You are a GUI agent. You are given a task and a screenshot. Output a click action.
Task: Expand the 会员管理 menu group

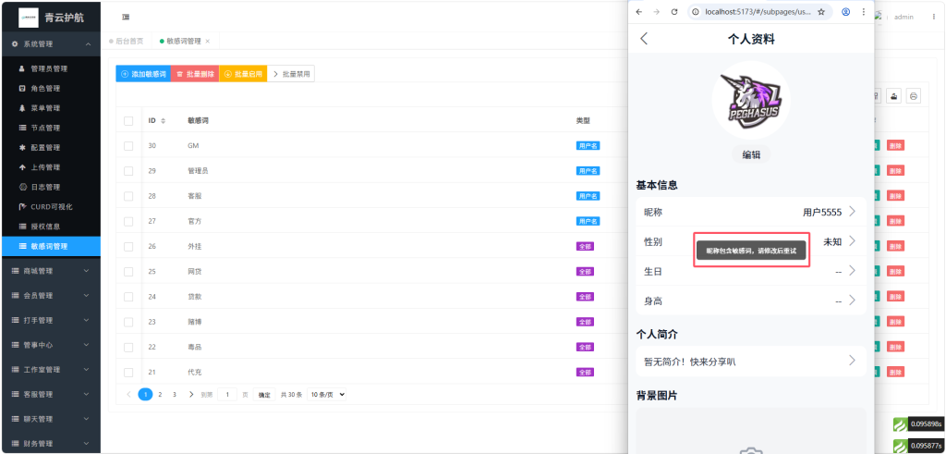(50, 296)
